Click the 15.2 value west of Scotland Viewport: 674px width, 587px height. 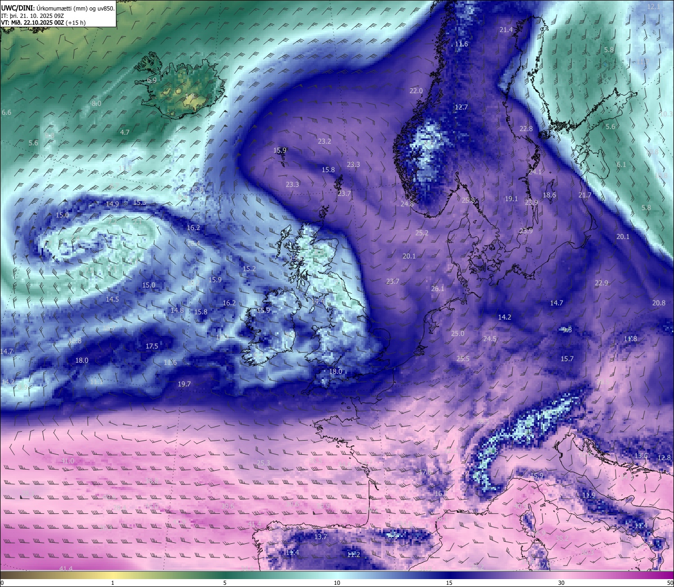pos(249,269)
